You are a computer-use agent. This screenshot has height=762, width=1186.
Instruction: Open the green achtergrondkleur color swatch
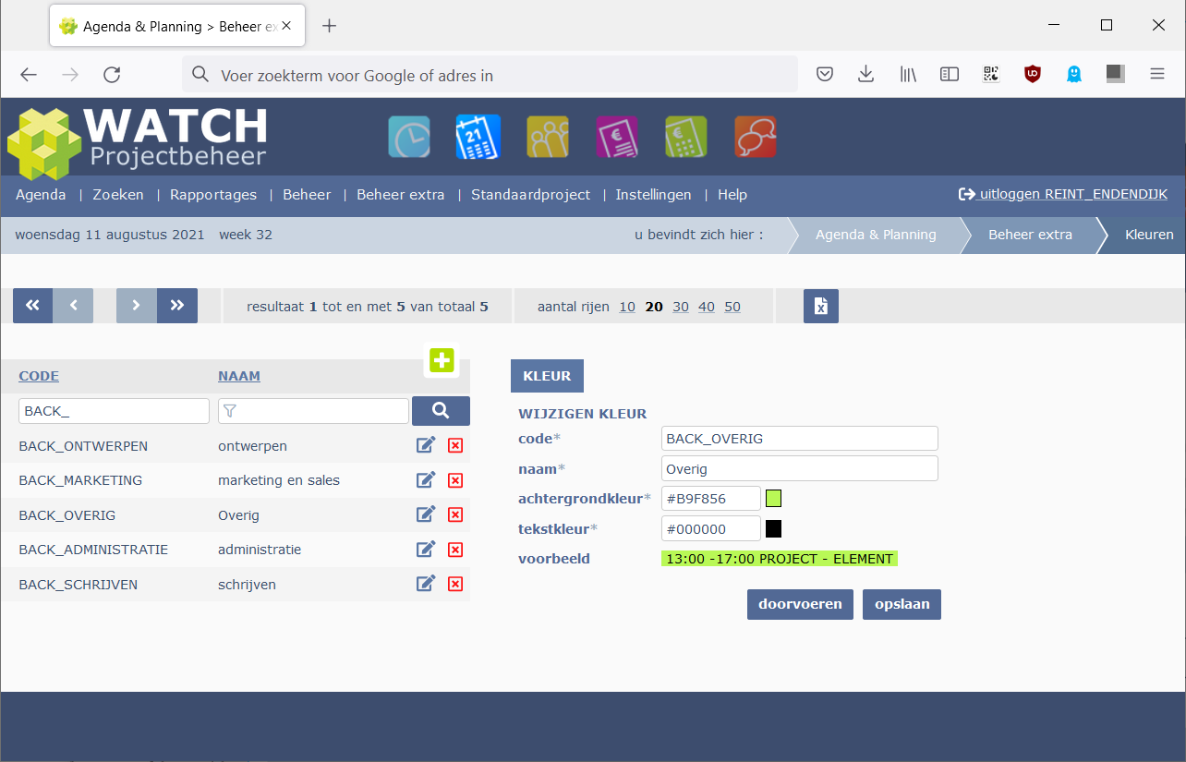click(774, 499)
